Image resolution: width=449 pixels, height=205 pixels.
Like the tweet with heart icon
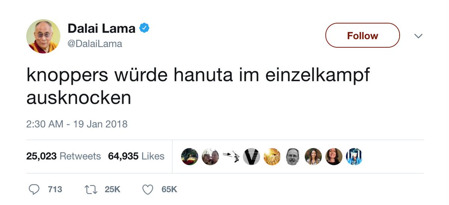click(148, 189)
